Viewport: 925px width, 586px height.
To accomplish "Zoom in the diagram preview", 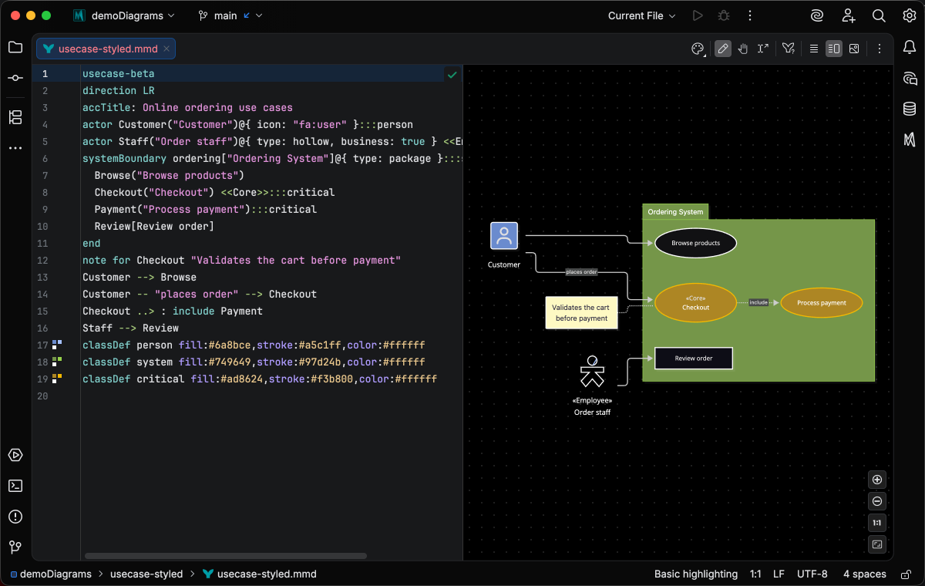I will click(x=877, y=480).
